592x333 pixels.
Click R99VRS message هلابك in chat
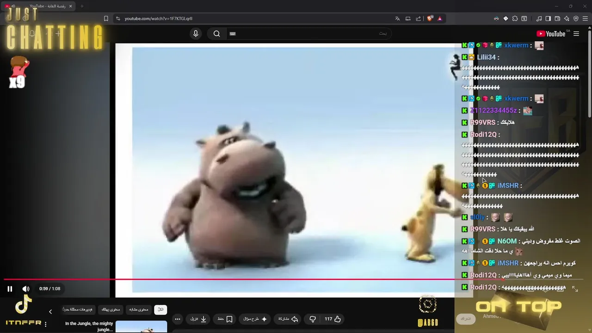pos(507,123)
